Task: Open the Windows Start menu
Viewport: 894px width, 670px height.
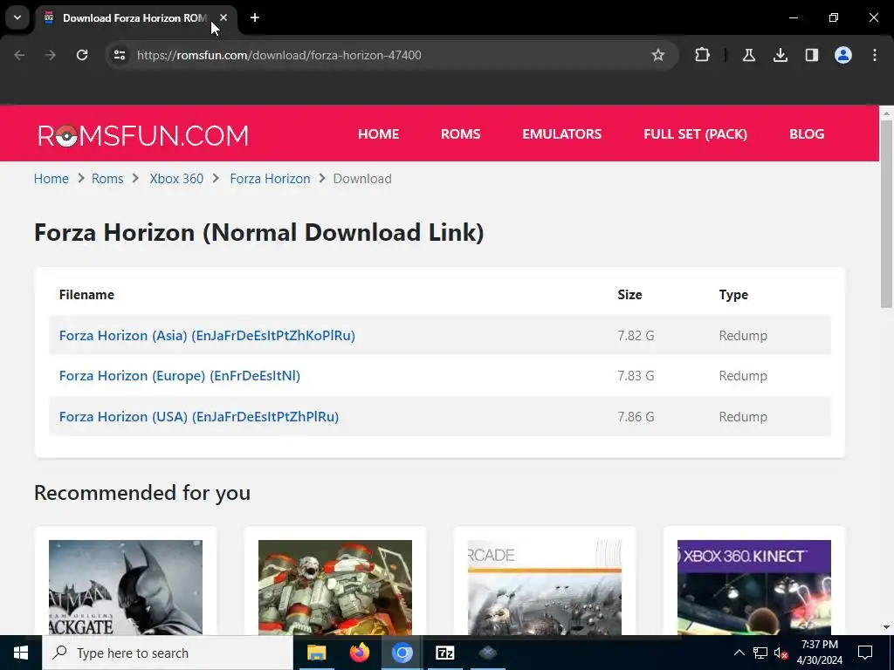Action: pyautogui.click(x=21, y=653)
